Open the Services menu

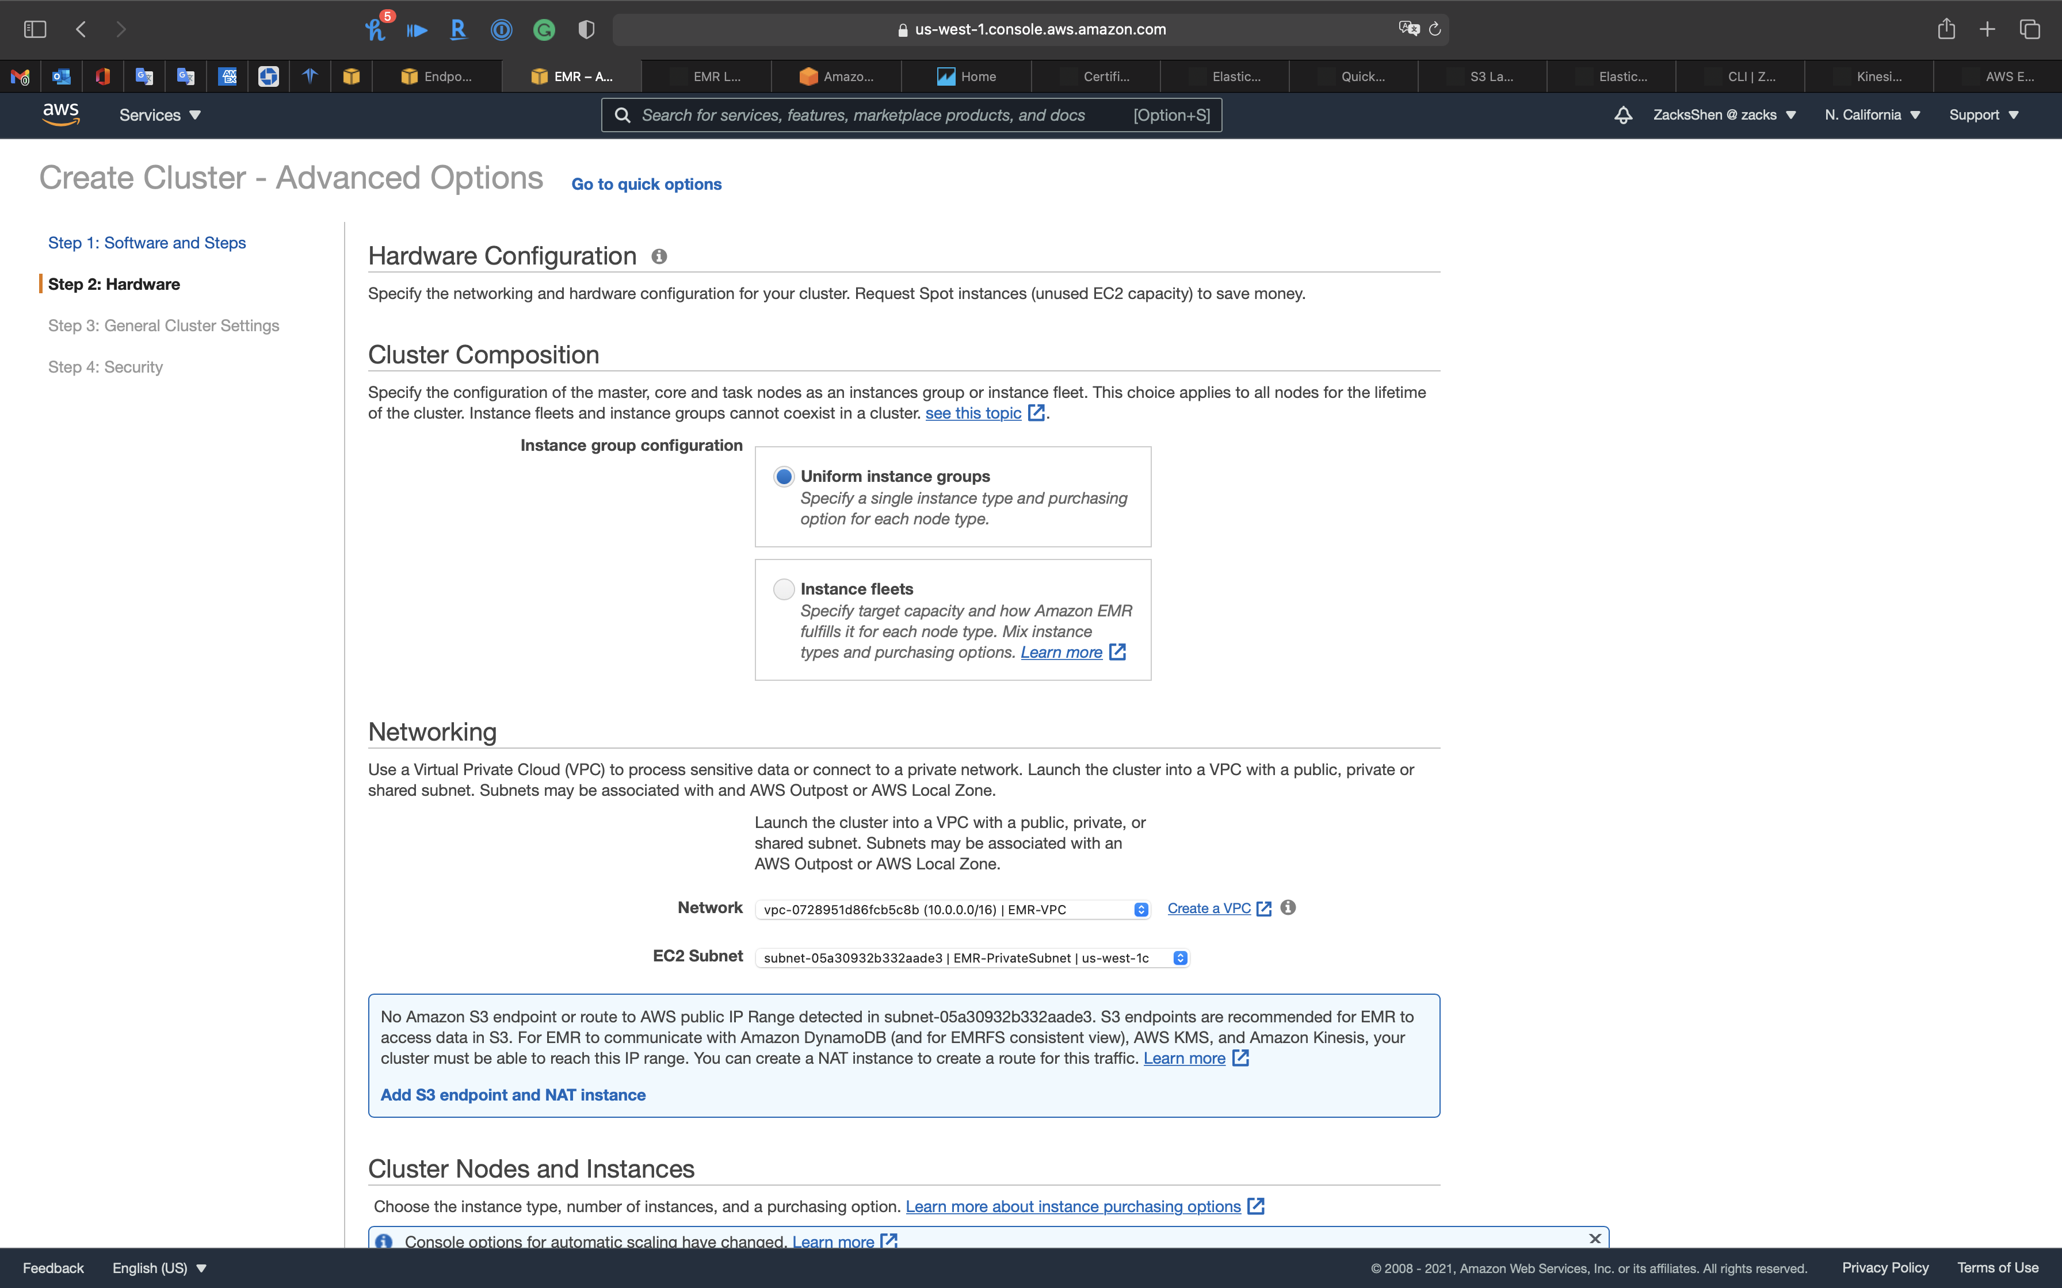[x=159, y=115]
